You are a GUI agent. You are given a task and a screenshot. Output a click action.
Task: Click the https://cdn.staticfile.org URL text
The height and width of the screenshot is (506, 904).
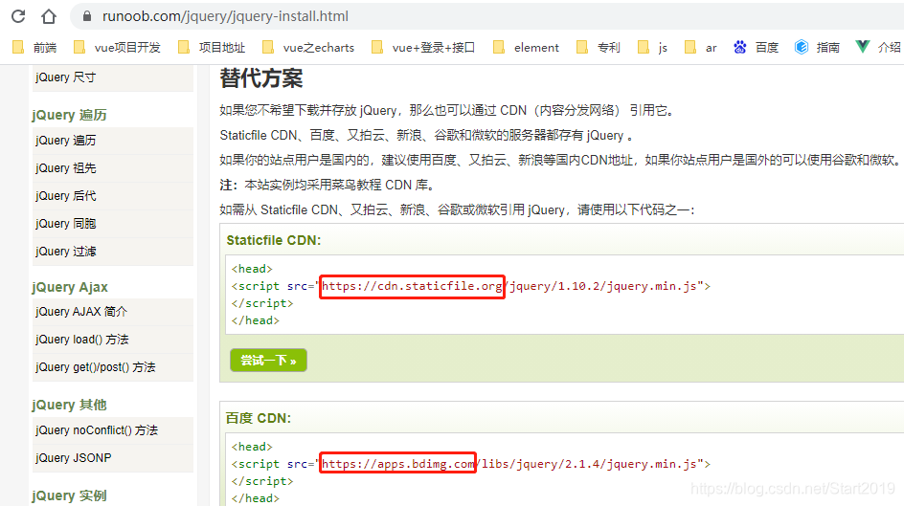(412, 286)
